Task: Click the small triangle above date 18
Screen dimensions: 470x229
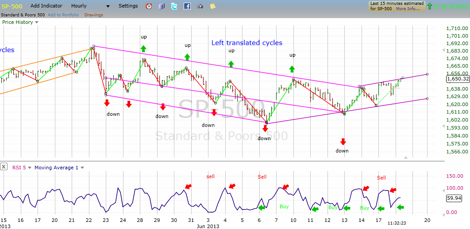Action: pos(406,157)
